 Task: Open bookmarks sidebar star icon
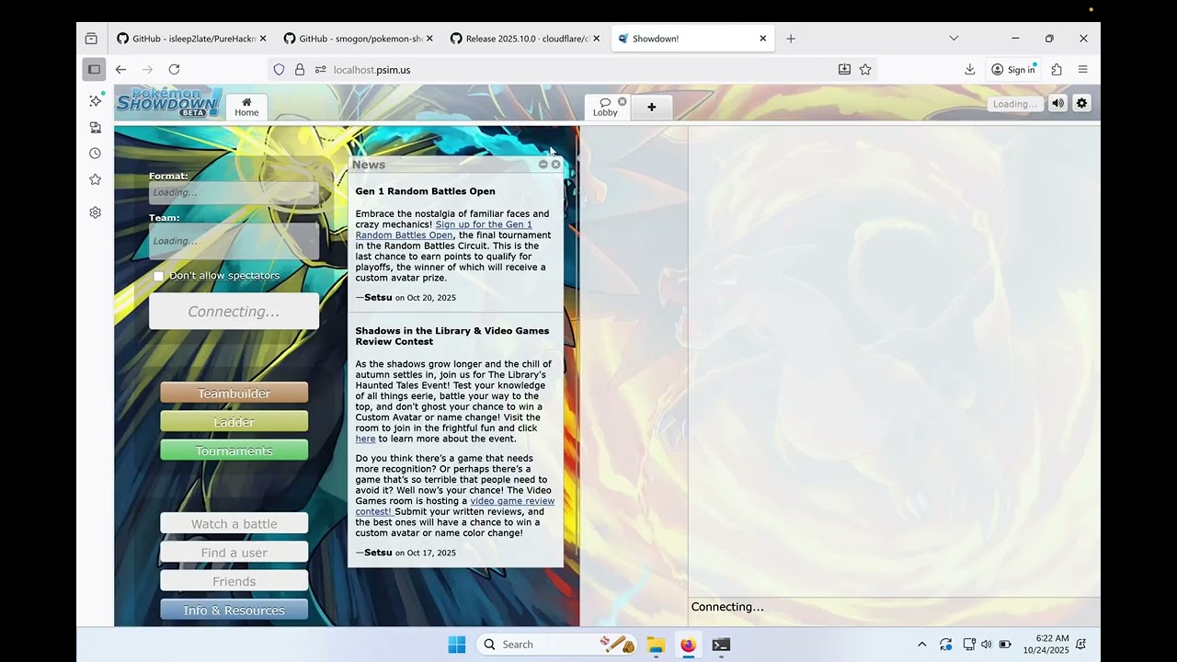pos(95,179)
